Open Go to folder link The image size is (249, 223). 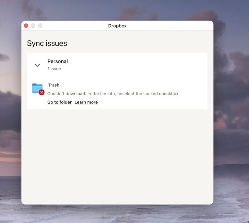click(x=59, y=102)
